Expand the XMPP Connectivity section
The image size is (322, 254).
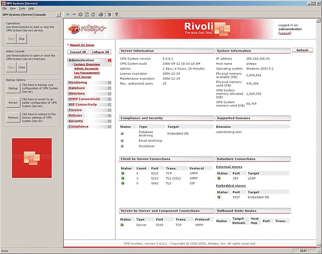click(110, 99)
